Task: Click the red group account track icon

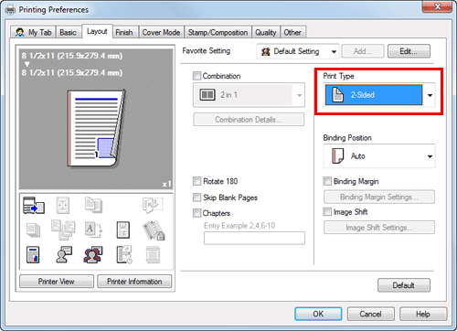Action: click(93, 255)
